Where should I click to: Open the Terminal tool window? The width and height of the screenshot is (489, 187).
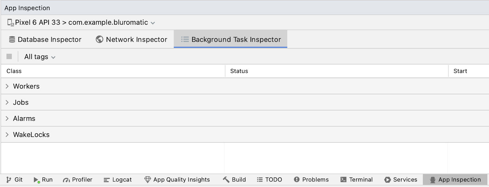coord(356,180)
